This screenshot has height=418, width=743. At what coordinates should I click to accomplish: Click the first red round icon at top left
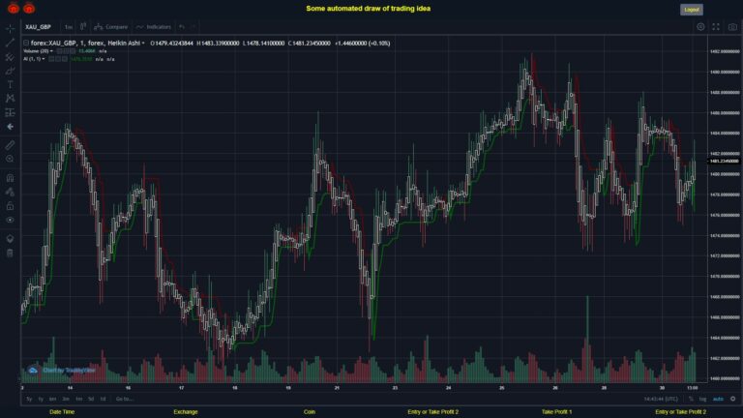(14, 8)
